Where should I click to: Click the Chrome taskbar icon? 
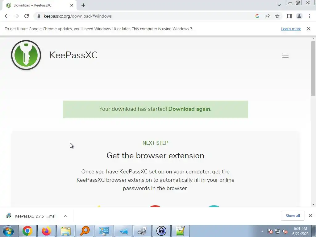point(27,231)
